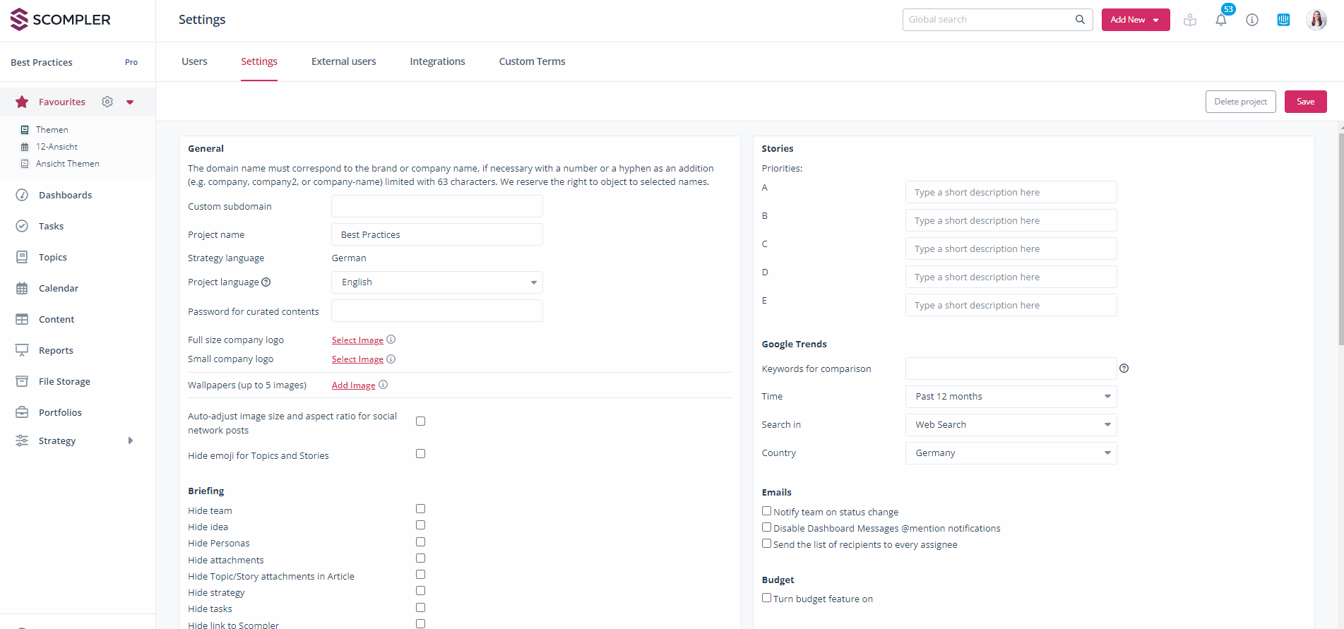
Task: Enable Hide emoji for Topics and Stories
Action: click(x=420, y=454)
